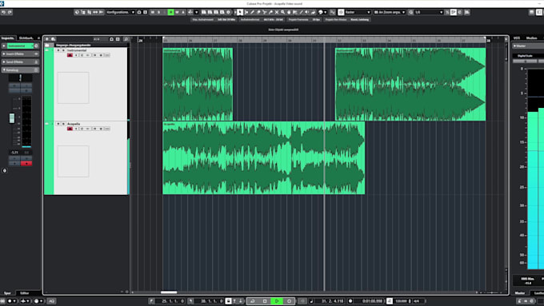Open the color tool dropdown arrow

coord(326,12)
